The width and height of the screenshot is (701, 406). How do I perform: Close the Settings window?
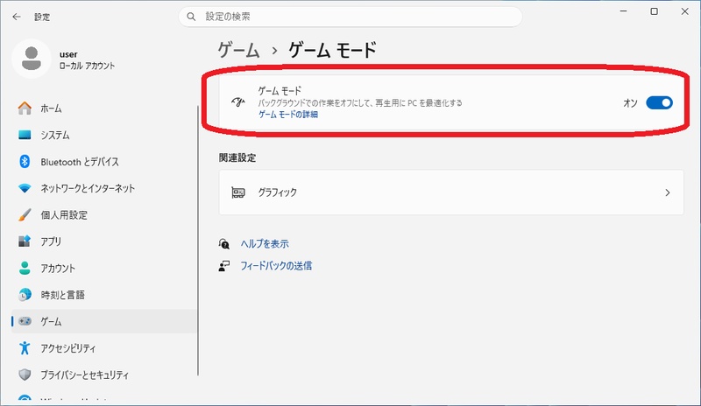(x=685, y=11)
